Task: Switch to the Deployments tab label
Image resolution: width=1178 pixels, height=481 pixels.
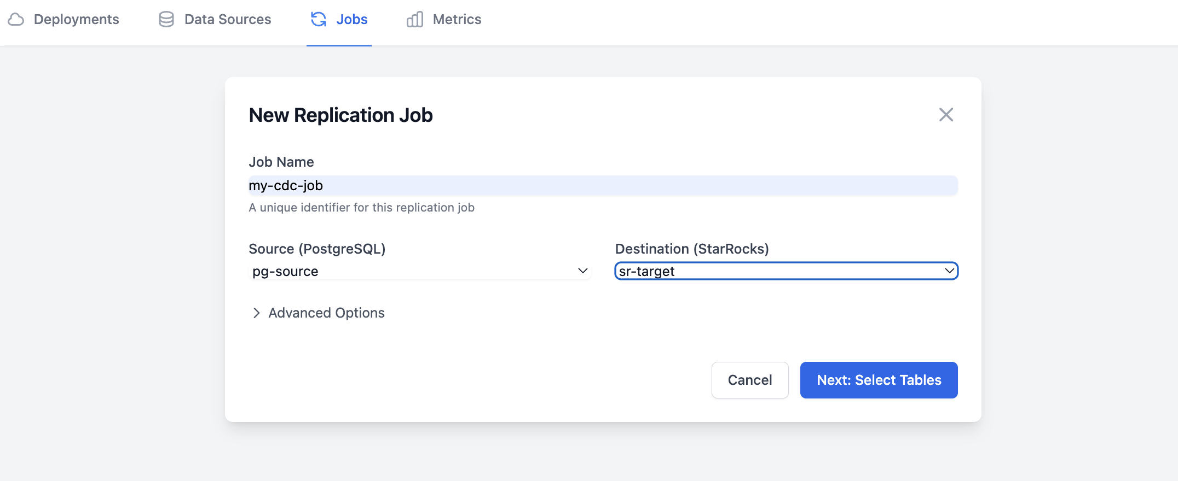Action: click(x=77, y=20)
